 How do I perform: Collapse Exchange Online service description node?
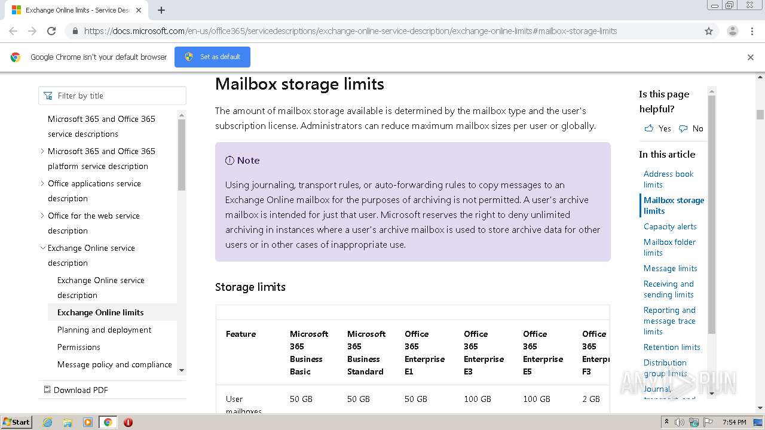[x=42, y=248]
